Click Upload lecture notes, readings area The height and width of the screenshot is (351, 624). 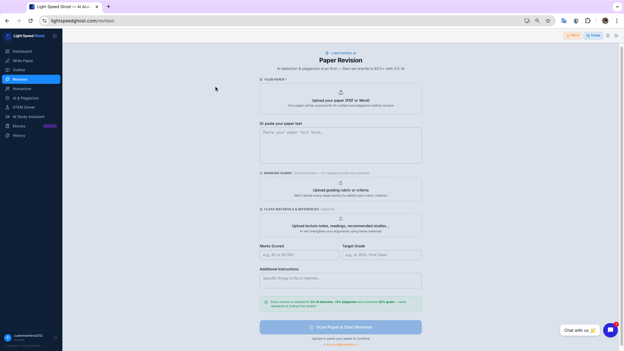pos(341,225)
